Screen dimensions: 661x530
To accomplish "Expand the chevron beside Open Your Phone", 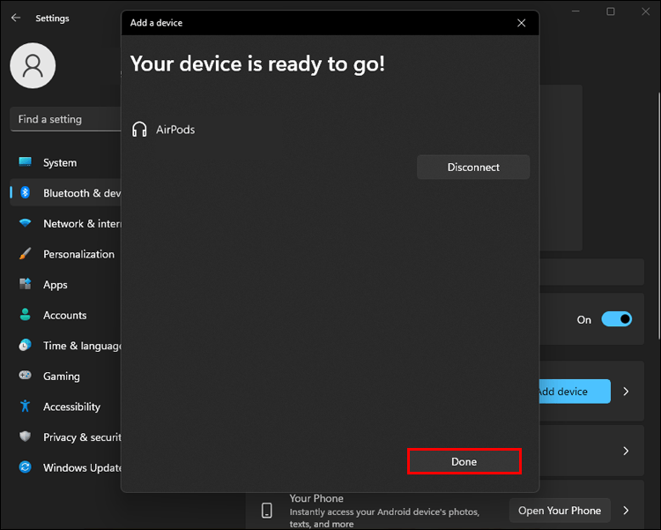I will coord(626,511).
